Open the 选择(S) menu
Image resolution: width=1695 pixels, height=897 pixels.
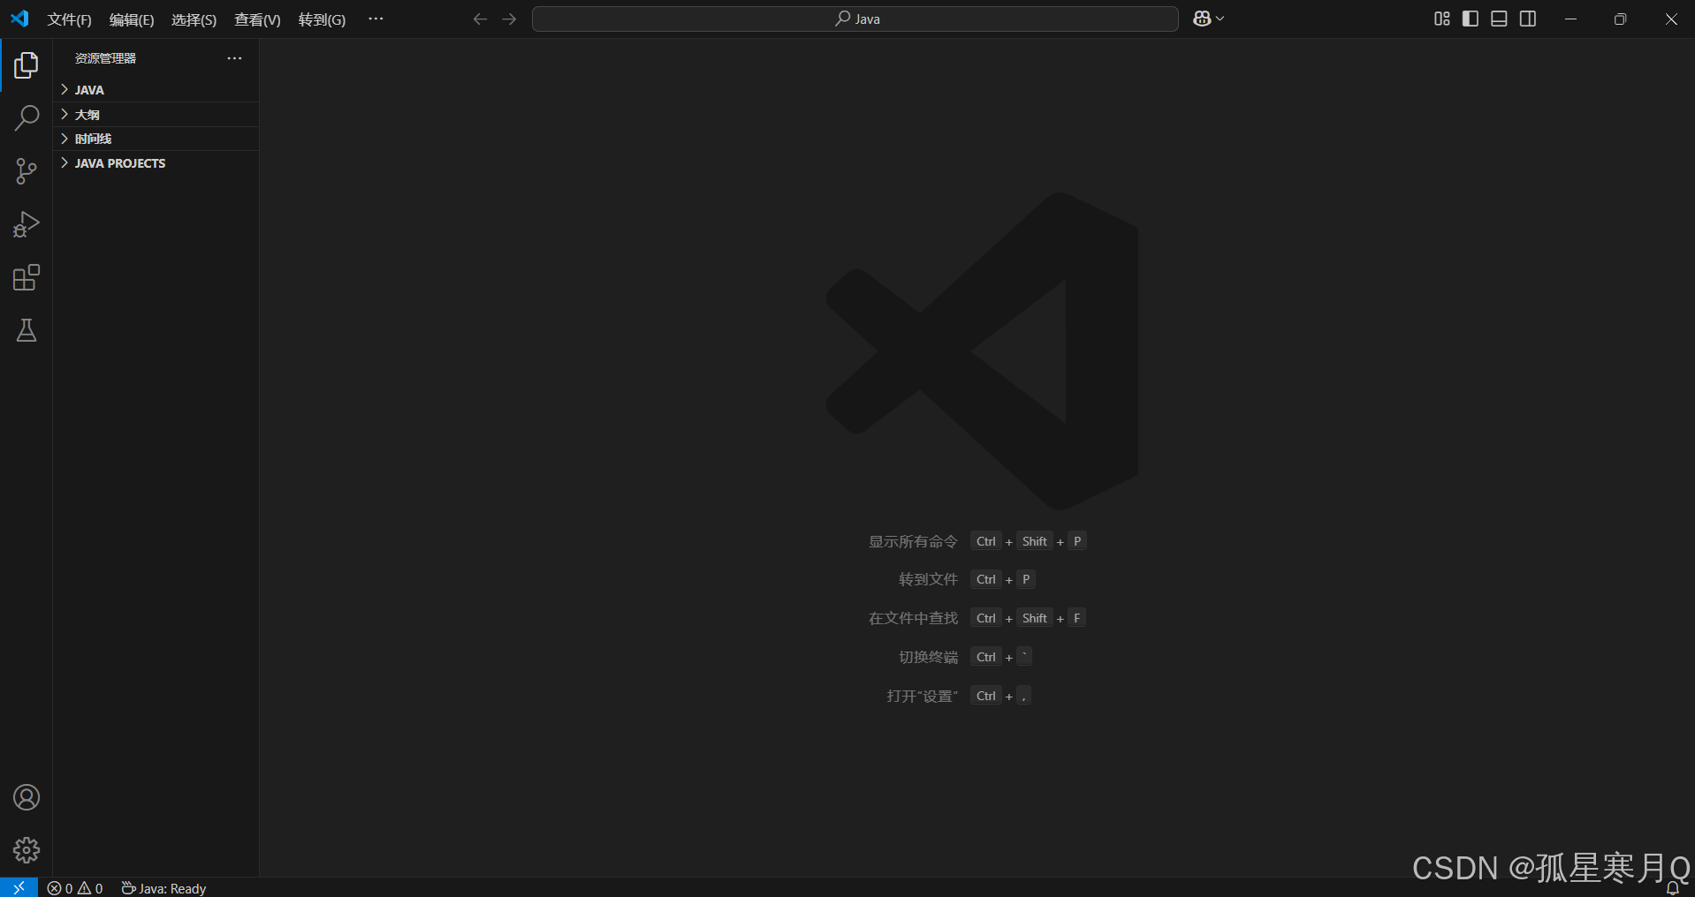point(194,19)
